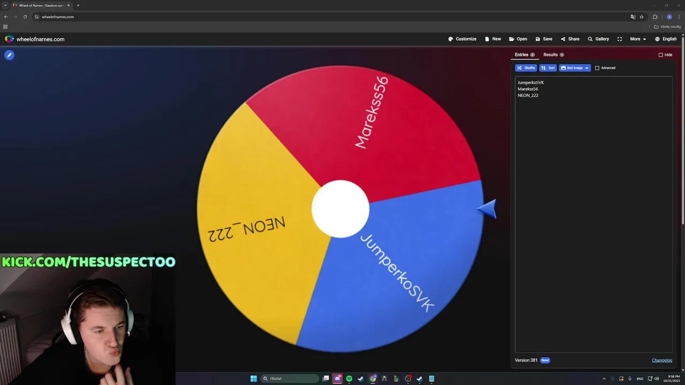Toggle the Hide checkbox
Screen dimensions: 685x385
(x=660, y=55)
